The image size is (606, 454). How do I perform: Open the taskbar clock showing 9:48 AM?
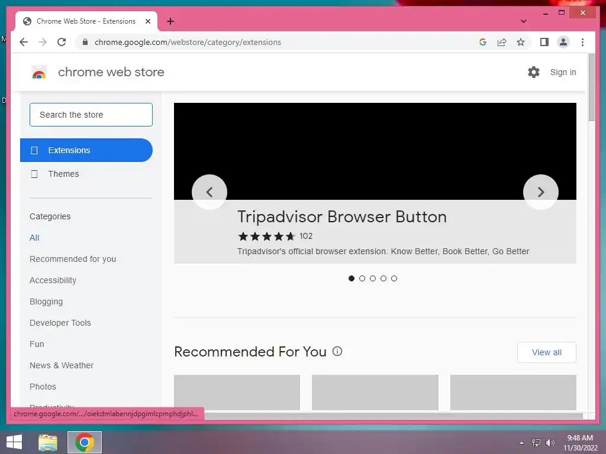[580, 443]
